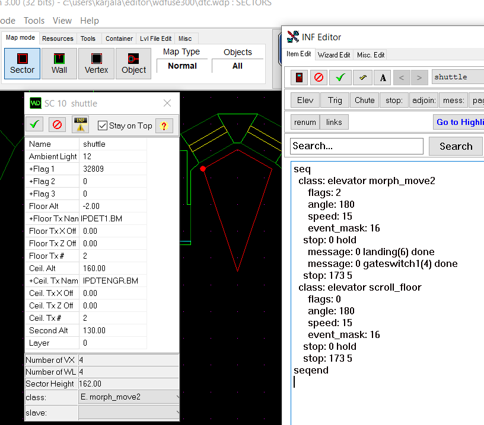Click red cancel icon in INF Editor
The width and height of the screenshot is (484, 425).
coord(319,77)
